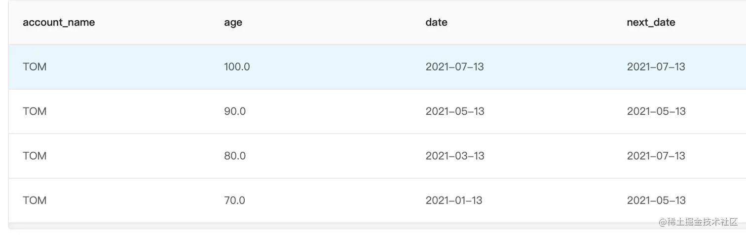Select date cell 2021-01-13
Viewport: 746px width, 235px height.
pyautogui.click(x=454, y=201)
